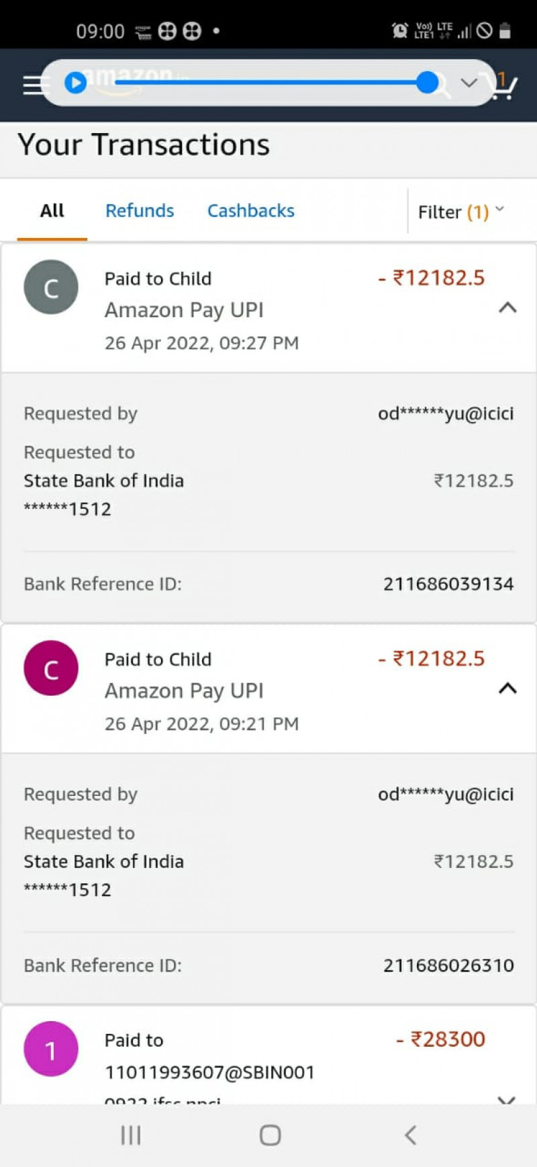Click Bank Reference ID 211686039134
The height and width of the screenshot is (1167, 537).
pos(448,584)
